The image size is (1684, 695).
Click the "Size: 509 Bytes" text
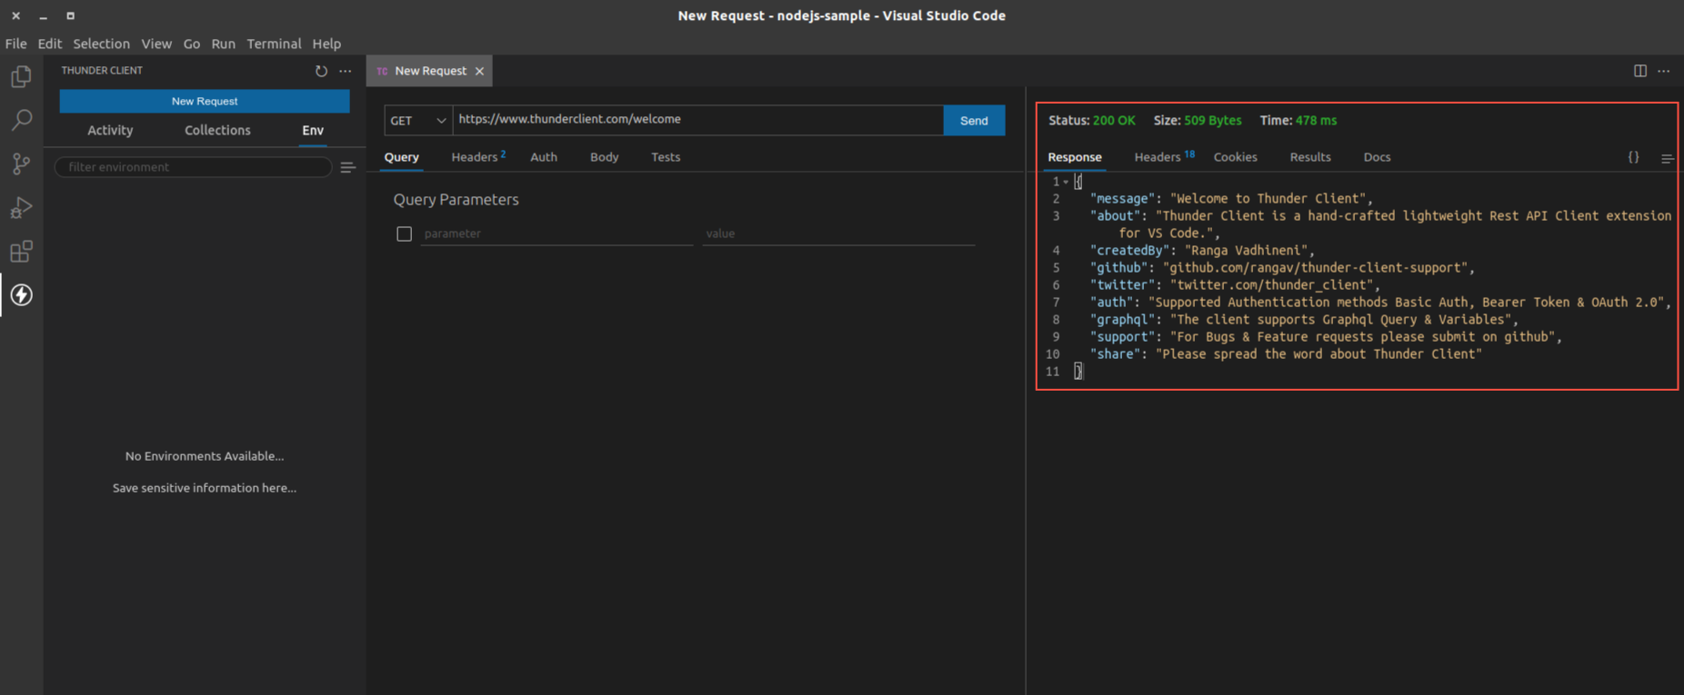click(1197, 120)
